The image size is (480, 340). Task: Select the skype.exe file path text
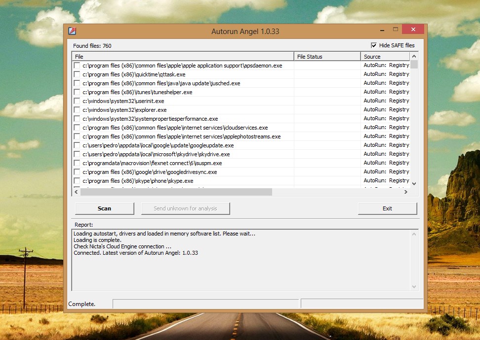click(138, 180)
